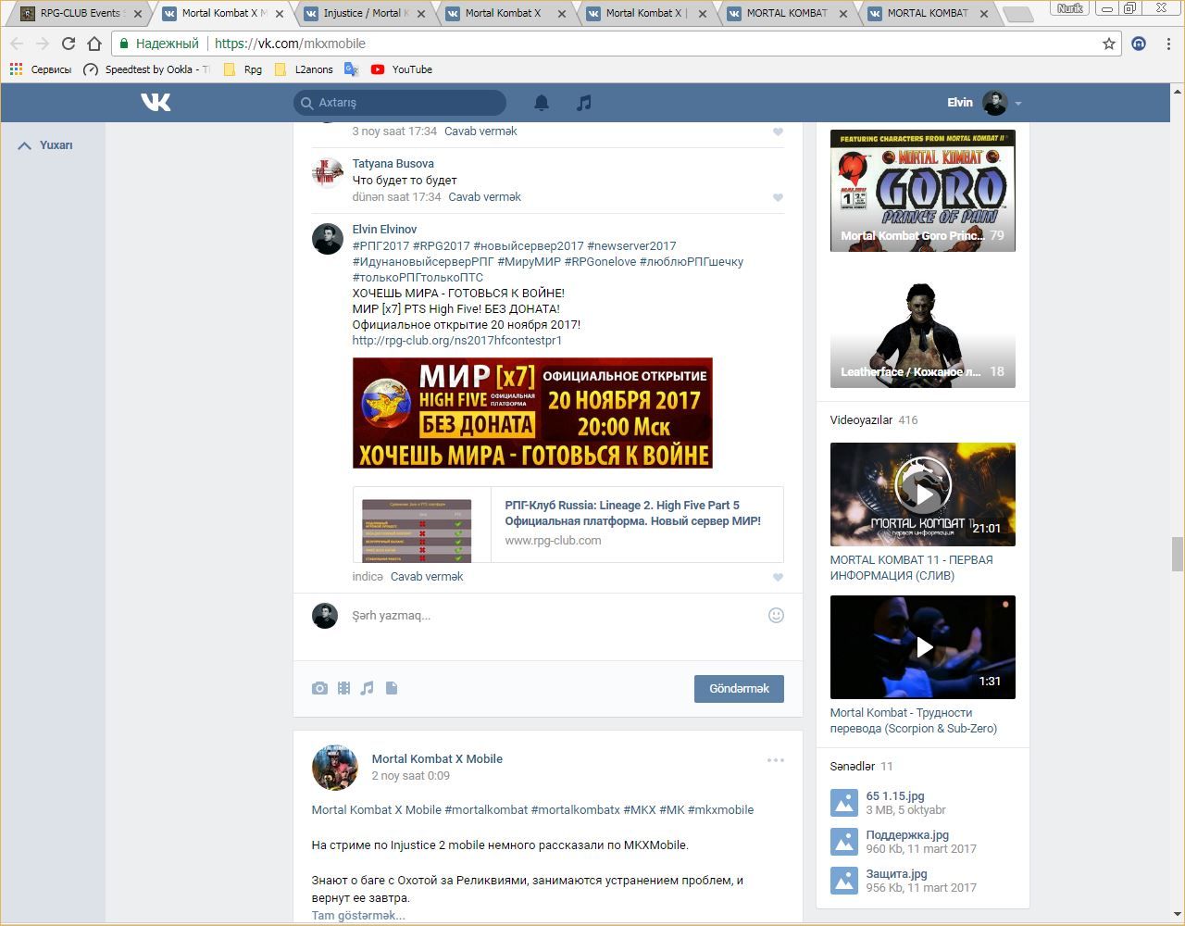
Task: Open the РПГ-Клуб Russia Lineage 2 link
Action: (x=632, y=513)
